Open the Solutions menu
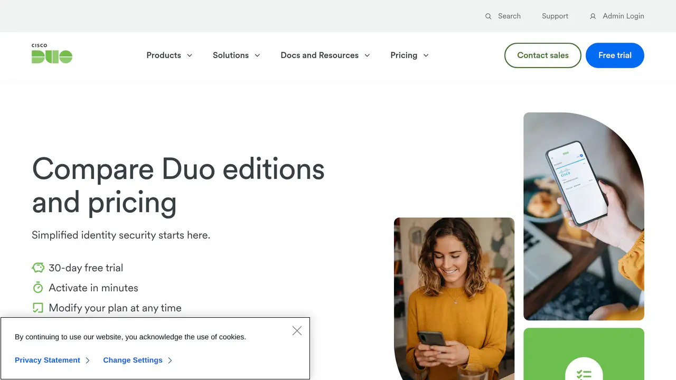 (231, 55)
